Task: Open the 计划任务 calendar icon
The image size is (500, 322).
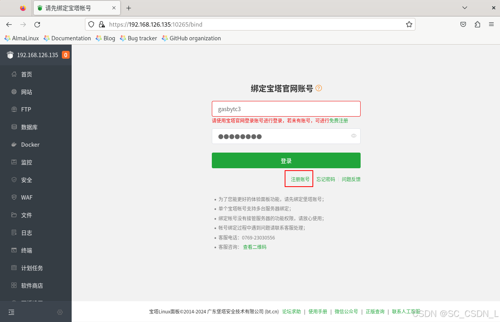Action: [x=14, y=268]
